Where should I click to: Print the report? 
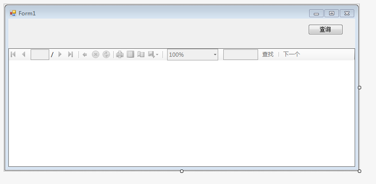coord(120,54)
